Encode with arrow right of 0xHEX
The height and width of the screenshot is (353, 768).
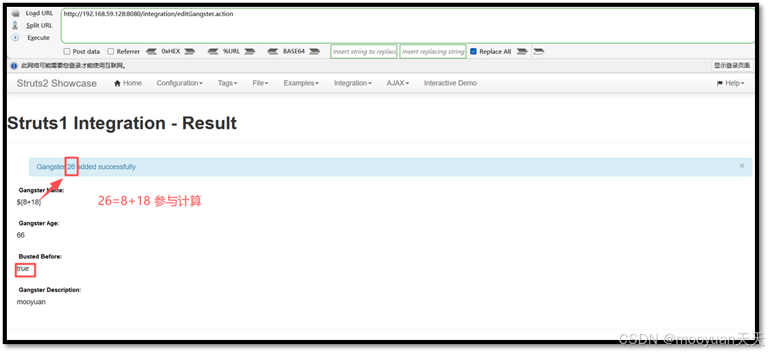click(189, 51)
